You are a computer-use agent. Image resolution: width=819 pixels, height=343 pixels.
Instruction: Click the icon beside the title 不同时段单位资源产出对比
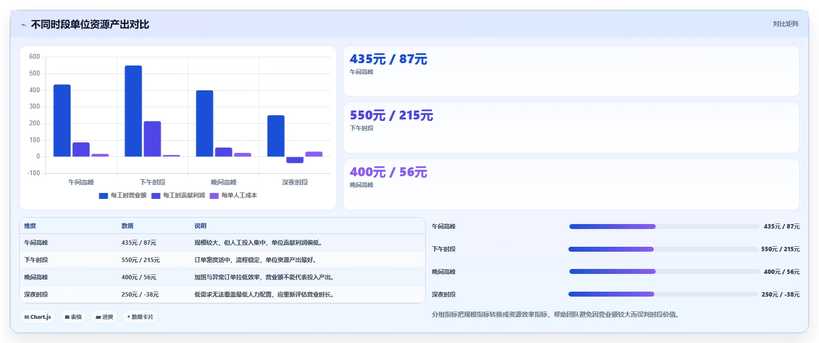[x=23, y=25]
